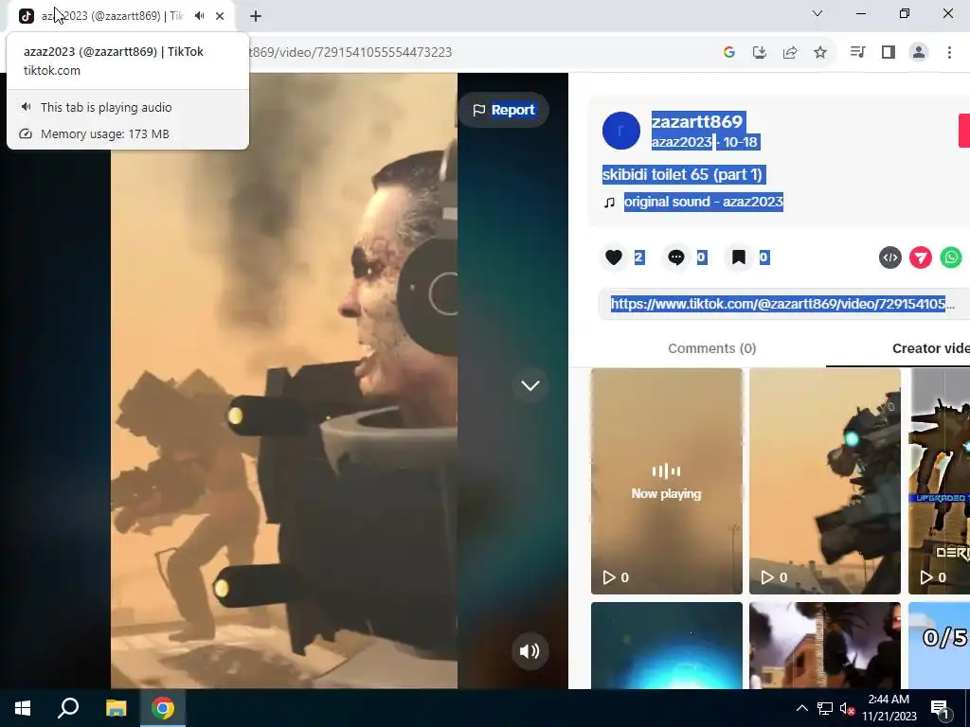The height and width of the screenshot is (727, 970).
Task: Open explosion building video thumbnail
Action: pyautogui.click(x=825, y=646)
